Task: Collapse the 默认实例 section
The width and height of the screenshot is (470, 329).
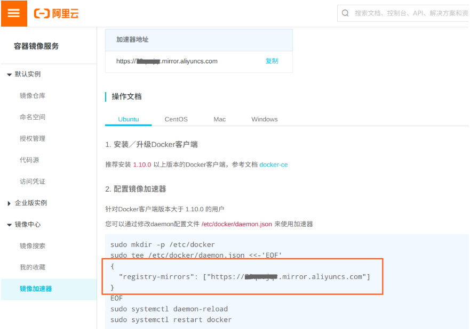Action: point(9,75)
